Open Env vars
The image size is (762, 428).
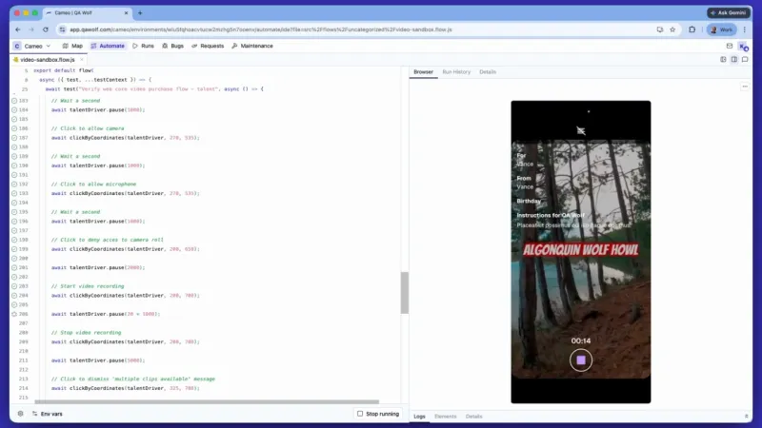47,414
